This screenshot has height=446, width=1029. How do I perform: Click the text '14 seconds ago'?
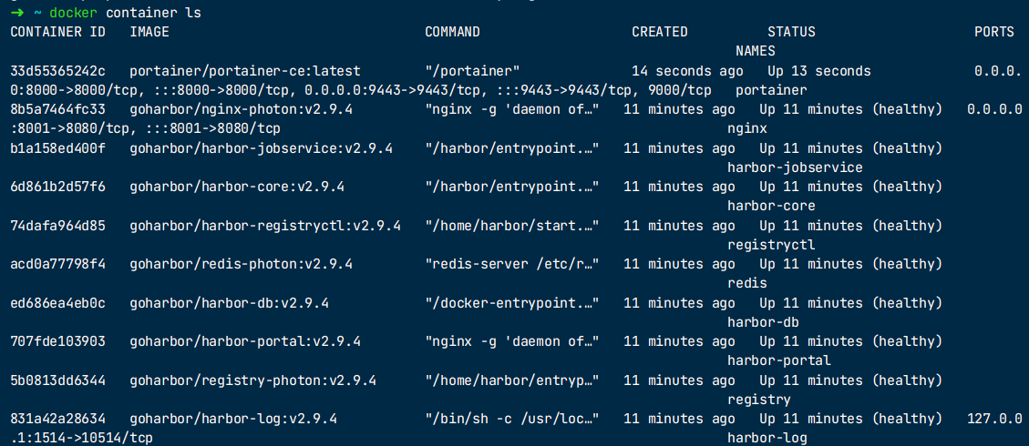687,71
